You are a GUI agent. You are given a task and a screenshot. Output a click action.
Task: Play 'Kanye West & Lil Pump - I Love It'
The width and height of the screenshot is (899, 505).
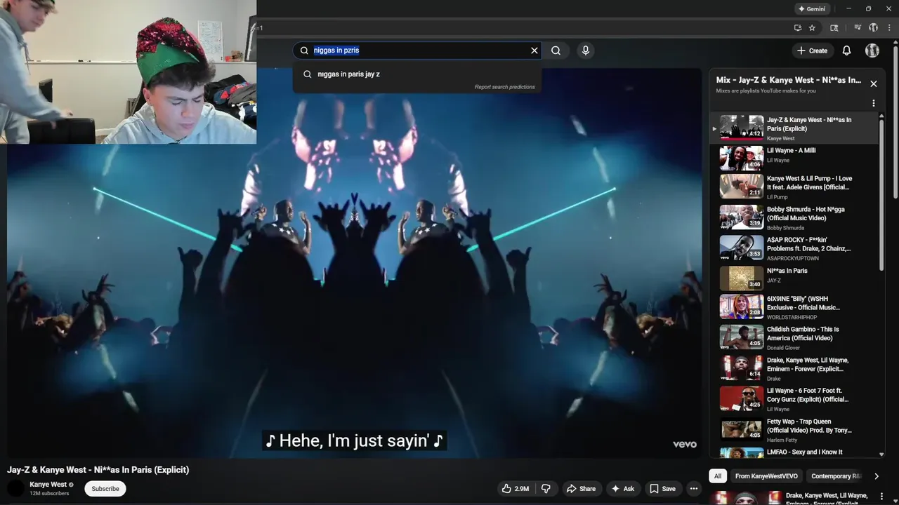794,187
